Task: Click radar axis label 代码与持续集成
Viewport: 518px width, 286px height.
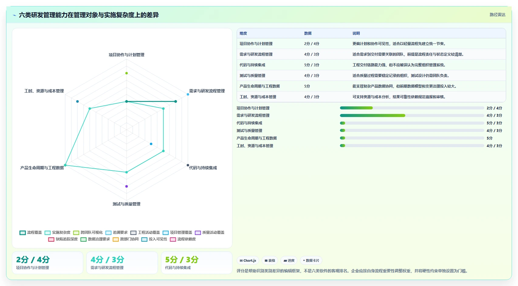Action: 203,168
